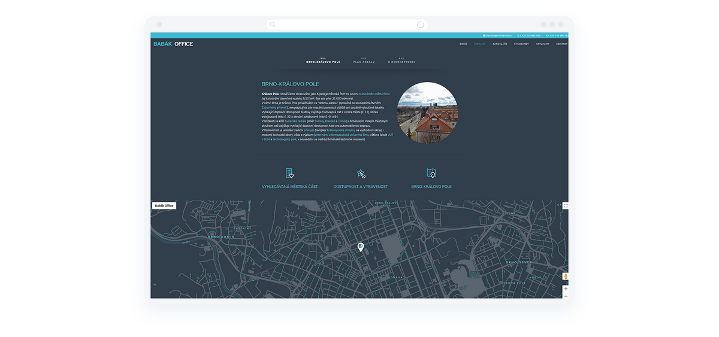The height and width of the screenshot is (337, 719).
Task: Click the email address in the top bar
Action: click(x=498, y=35)
